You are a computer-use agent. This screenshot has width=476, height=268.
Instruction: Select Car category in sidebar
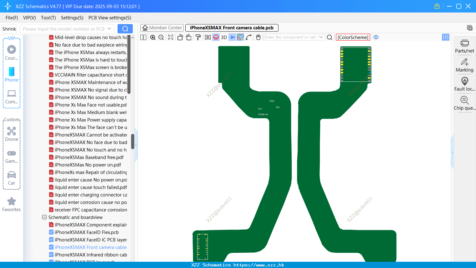pyautogui.click(x=12, y=178)
